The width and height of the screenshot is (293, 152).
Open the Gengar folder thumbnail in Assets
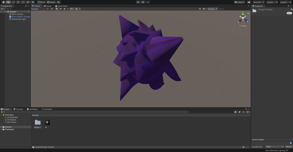38,123
